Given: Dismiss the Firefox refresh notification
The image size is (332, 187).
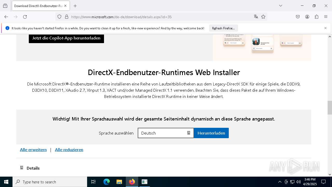Looking at the screenshot, I should tap(326, 28).
